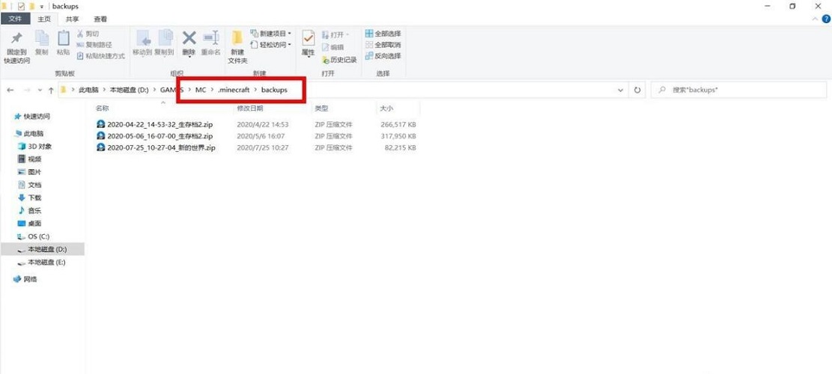This screenshot has width=832, height=374.
Task: Click the 搜索"backups" search box
Action: click(738, 90)
